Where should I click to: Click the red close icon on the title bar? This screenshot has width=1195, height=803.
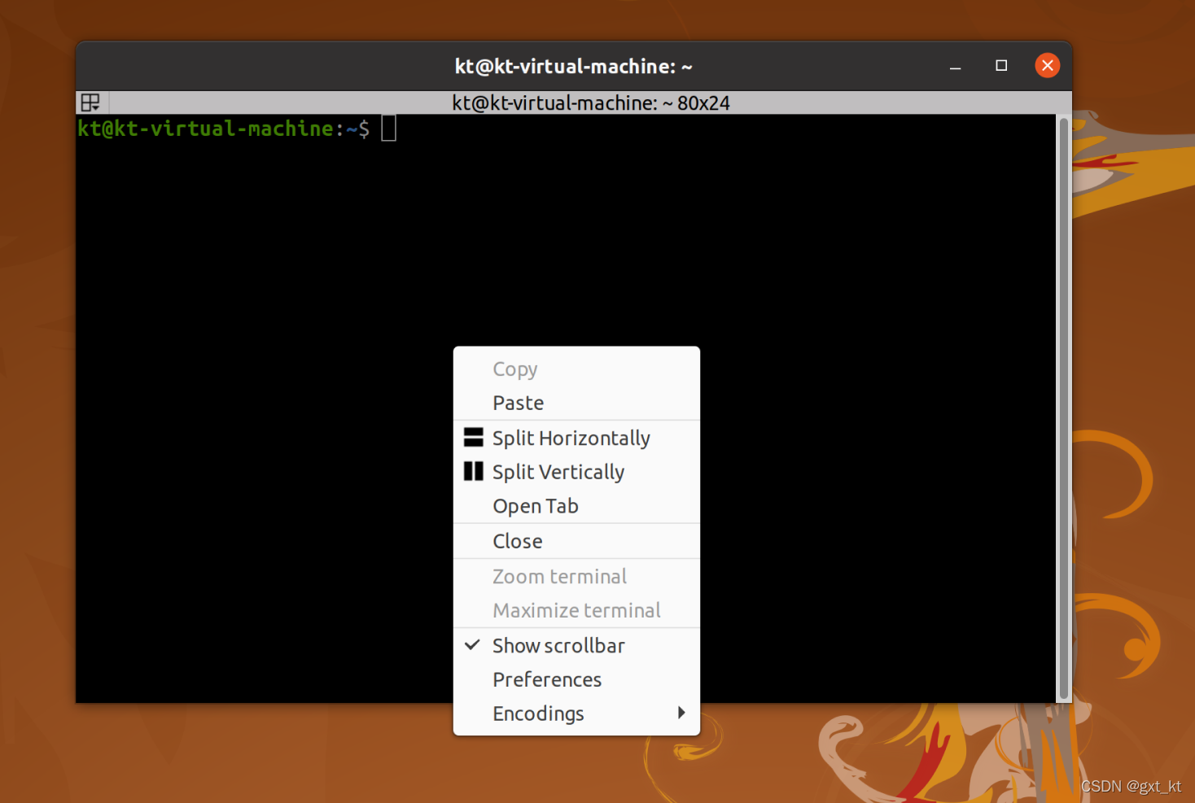pyautogui.click(x=1047, y=65)
